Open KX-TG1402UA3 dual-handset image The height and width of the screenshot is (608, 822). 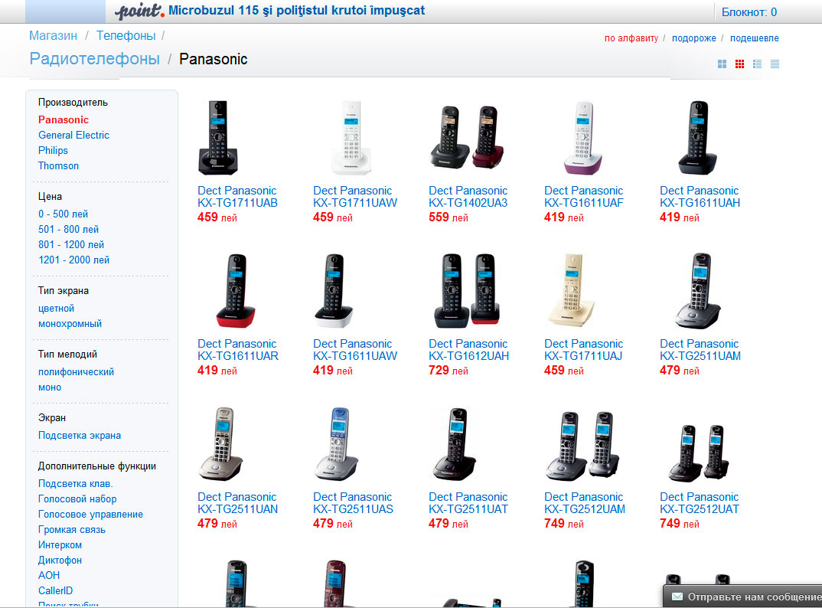pyautogui.click(x=467, y=137)
